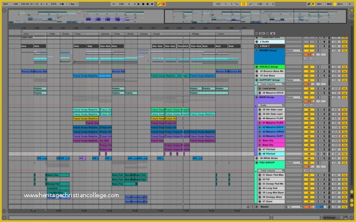Toggle the ms delay unit on 57 Saws
The width and height of the screenshot is (356, 222).
[x=344, y=201]
